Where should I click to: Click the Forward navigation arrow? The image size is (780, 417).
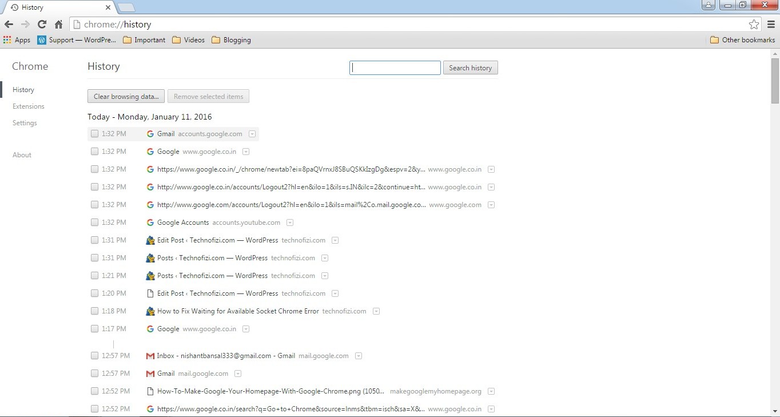25,25
